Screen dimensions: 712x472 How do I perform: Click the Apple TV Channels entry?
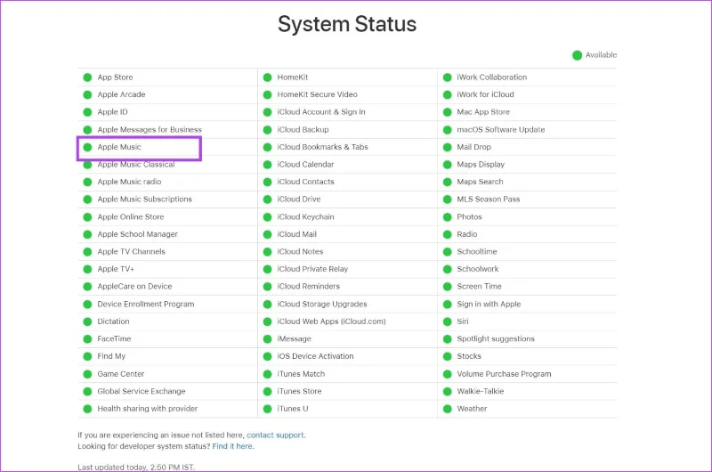(131, 252)
